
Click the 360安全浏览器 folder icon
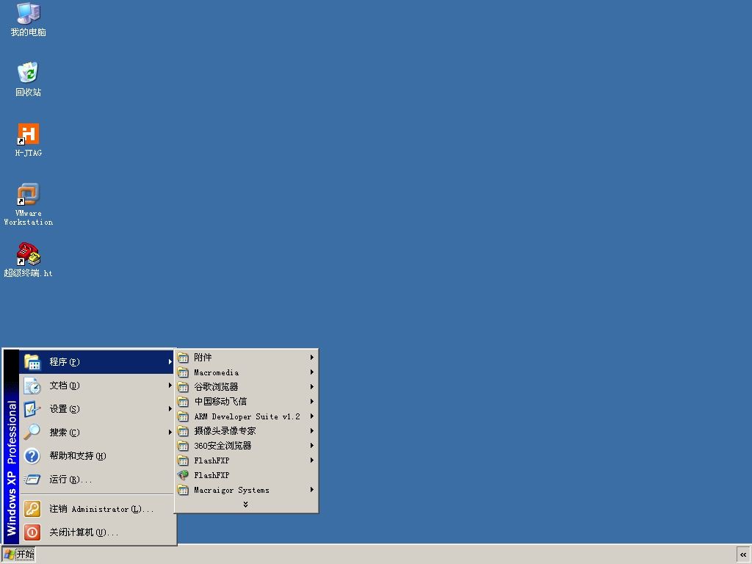[183, 446]
